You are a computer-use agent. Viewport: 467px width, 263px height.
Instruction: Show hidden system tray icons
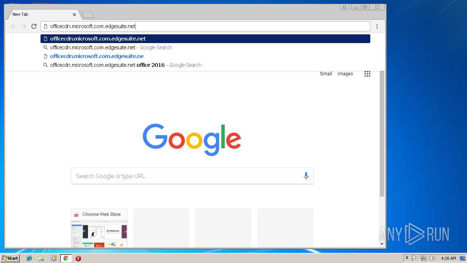[x=407, y=258]
